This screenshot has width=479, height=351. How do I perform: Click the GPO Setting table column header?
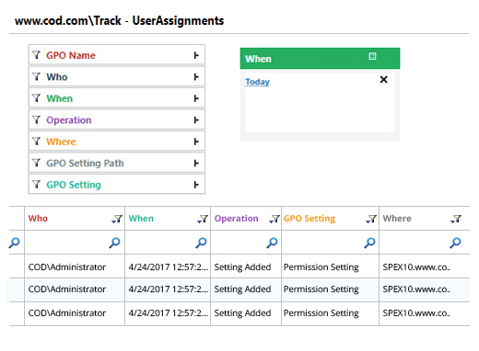(x=310, y=219)
